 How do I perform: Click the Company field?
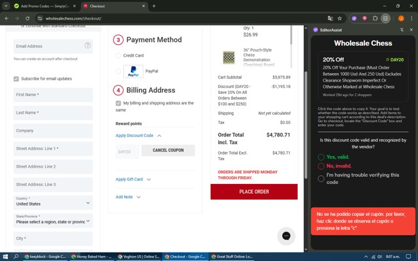tap(53, 130)
